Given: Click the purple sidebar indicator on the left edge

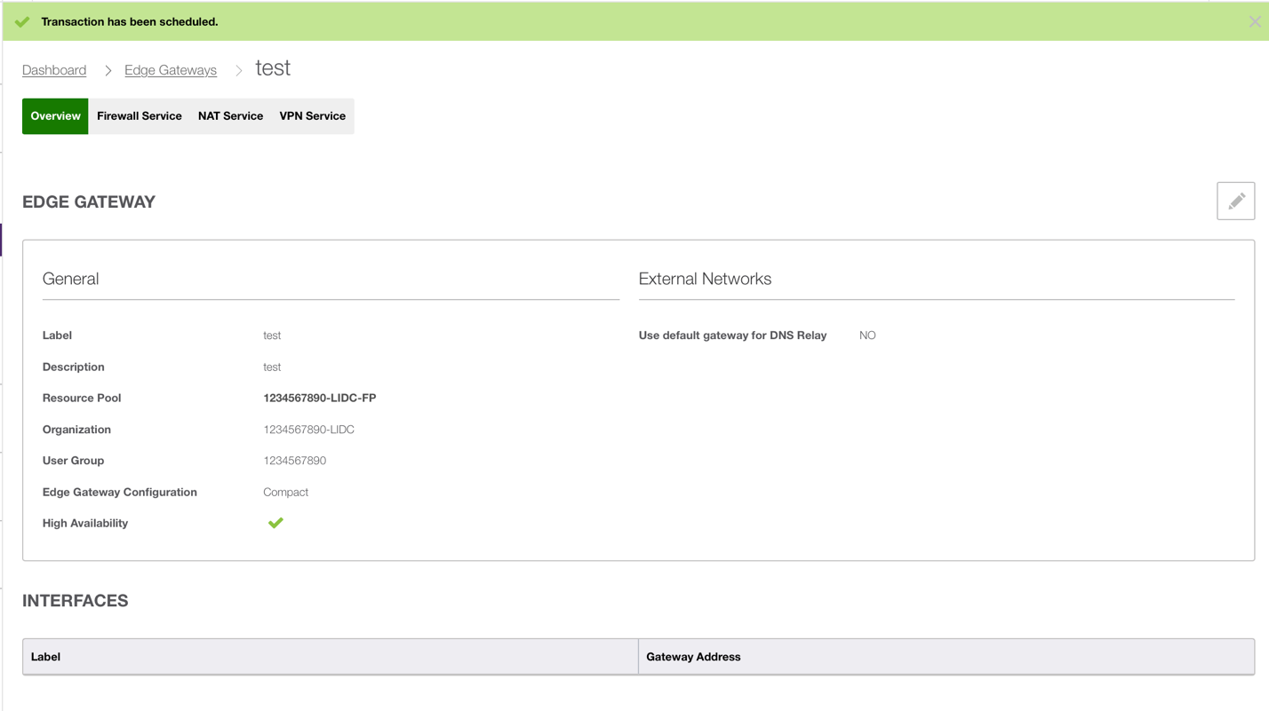Looking at the screenshot, I should coord(2,241).
